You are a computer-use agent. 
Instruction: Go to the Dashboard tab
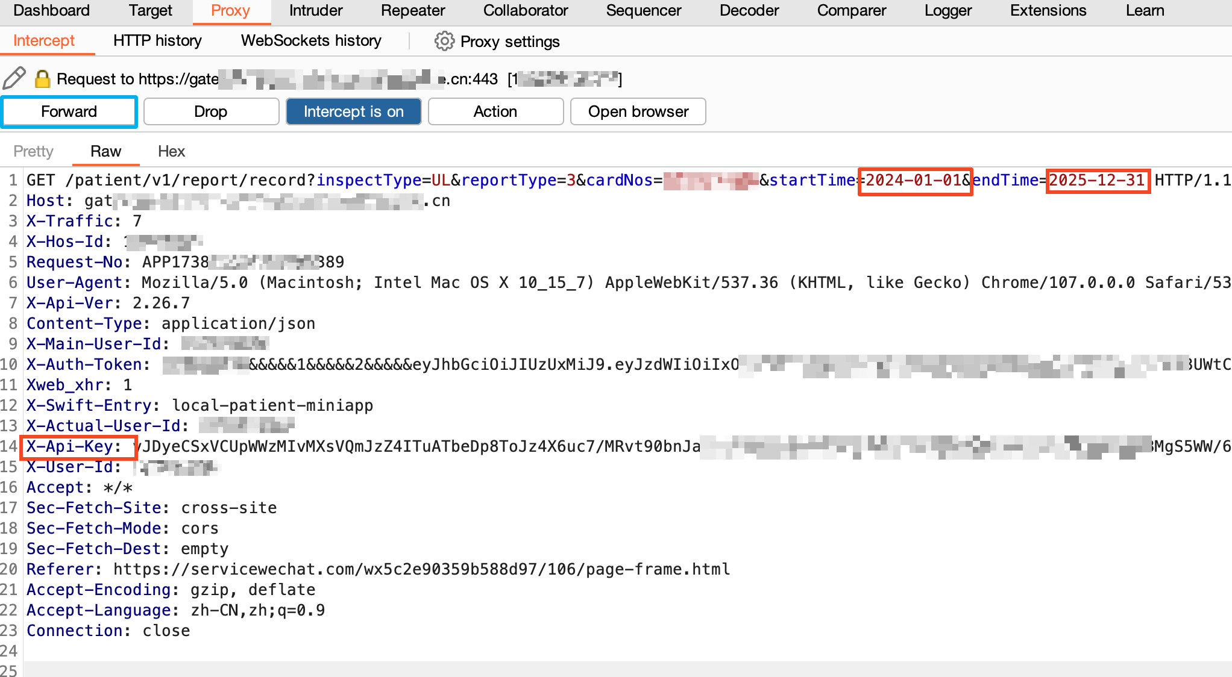pos(51,10)
